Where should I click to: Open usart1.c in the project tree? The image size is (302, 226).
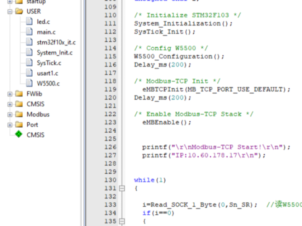pyautogui.click(x=47, y=73)
